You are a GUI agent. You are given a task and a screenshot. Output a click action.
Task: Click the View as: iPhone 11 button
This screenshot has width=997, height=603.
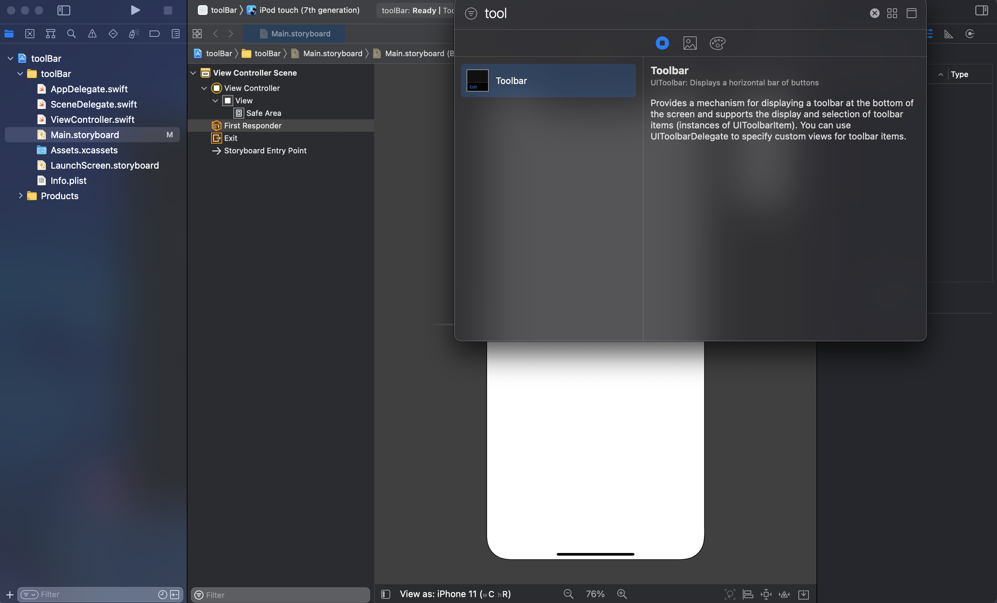tap(454, 593)
